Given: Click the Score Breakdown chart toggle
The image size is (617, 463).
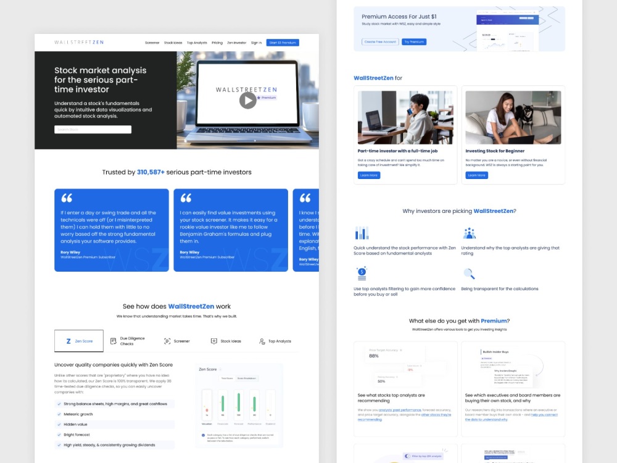Looking at the screenshot, I should tap(247, 378).
